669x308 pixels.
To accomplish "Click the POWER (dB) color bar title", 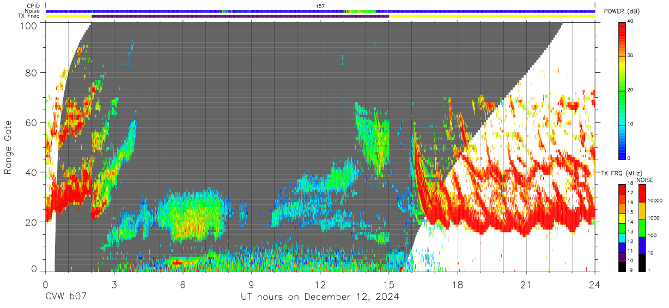I will (x=621, y=11).
